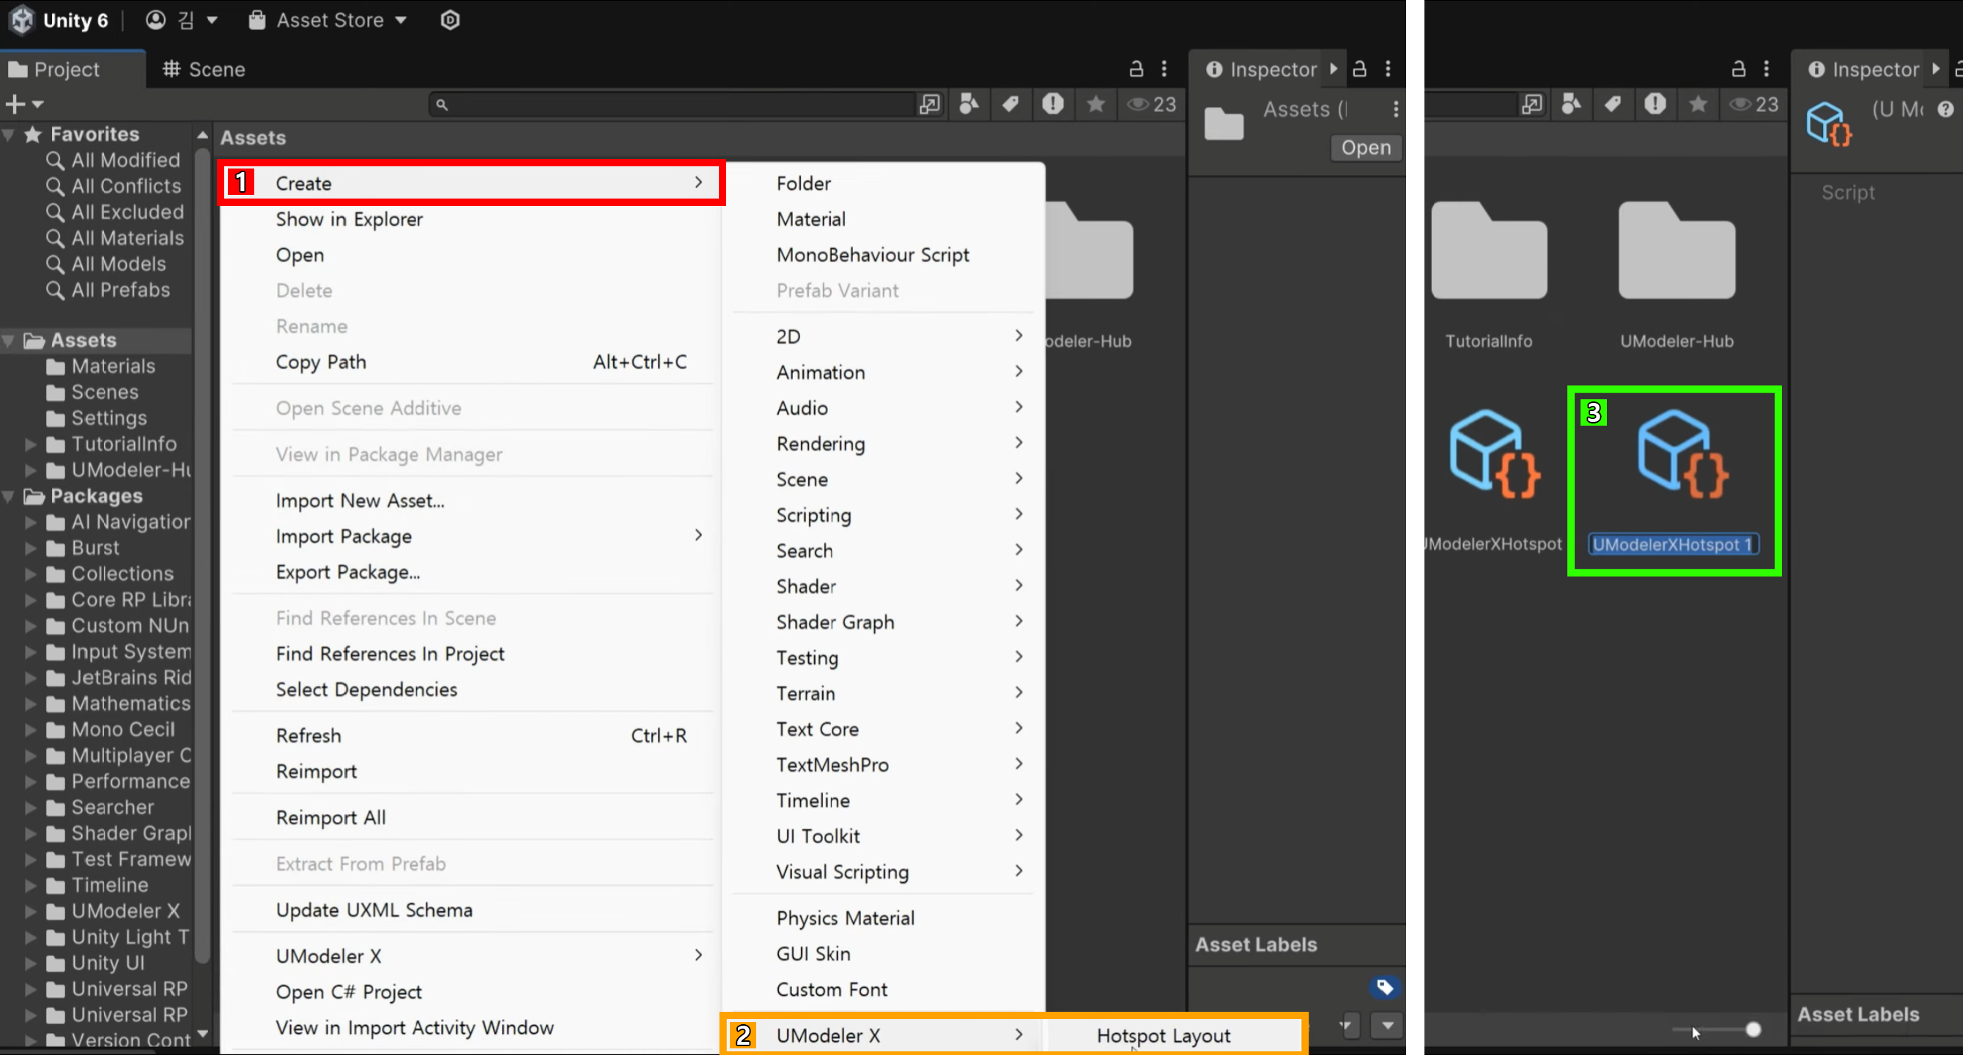Click Search by Import Log Type icon, right panel

1655,103
